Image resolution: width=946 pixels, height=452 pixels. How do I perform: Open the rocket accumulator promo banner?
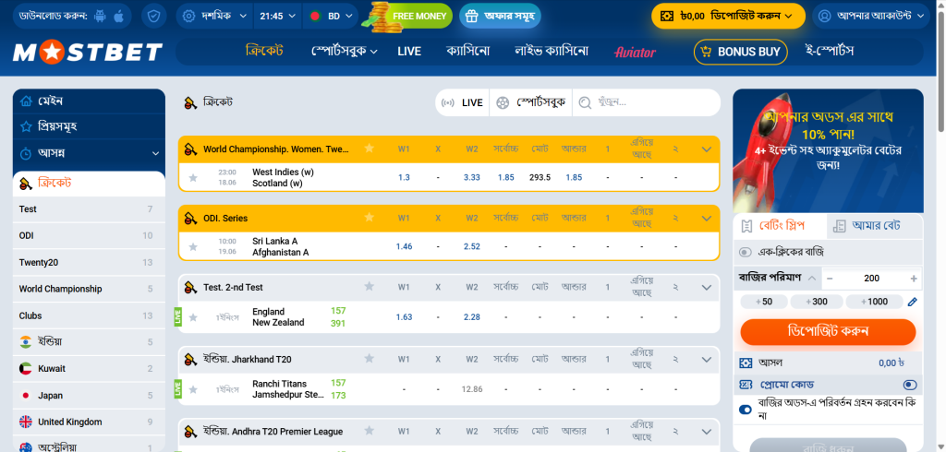click(828, 150)
